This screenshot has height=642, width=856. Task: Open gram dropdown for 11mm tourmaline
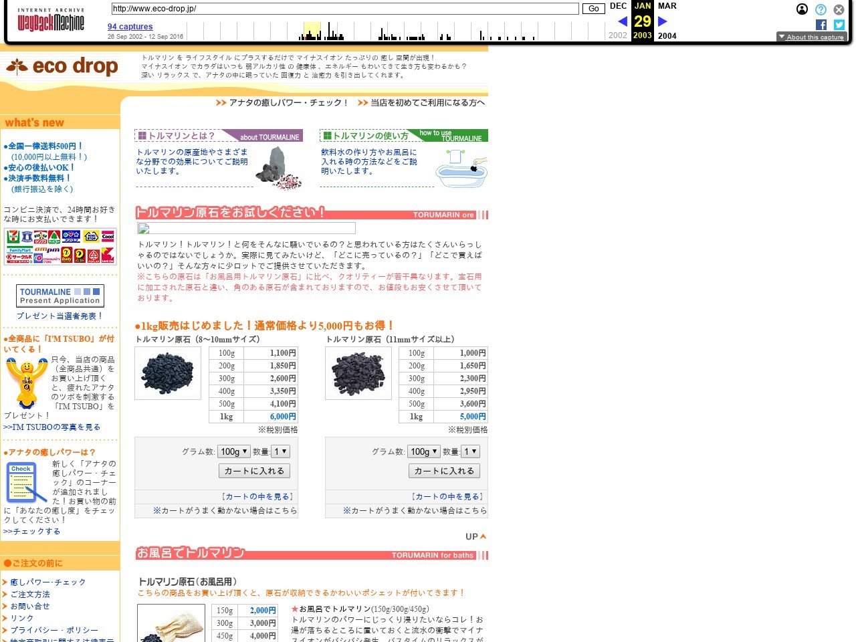coord(424,451)
